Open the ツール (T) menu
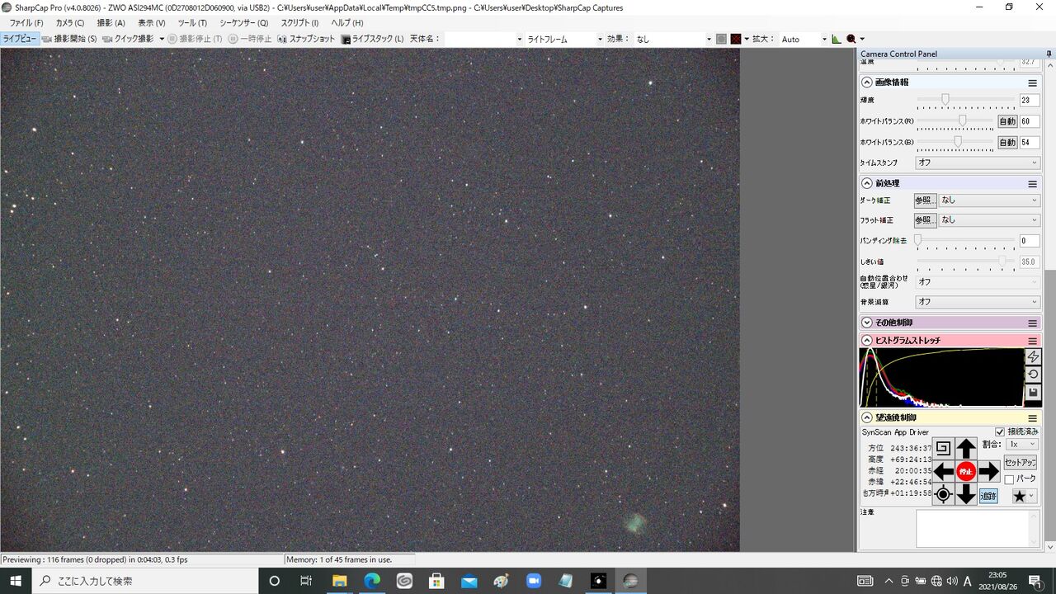1056x594 pixels. click(x=192, y=23)
